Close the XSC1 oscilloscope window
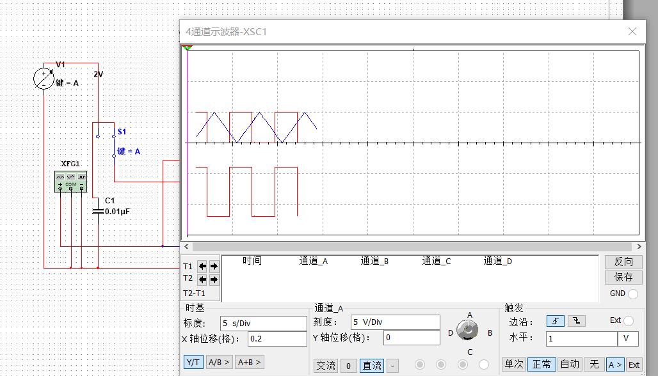The width and height of the screenshot is (658, 376). 632,31
